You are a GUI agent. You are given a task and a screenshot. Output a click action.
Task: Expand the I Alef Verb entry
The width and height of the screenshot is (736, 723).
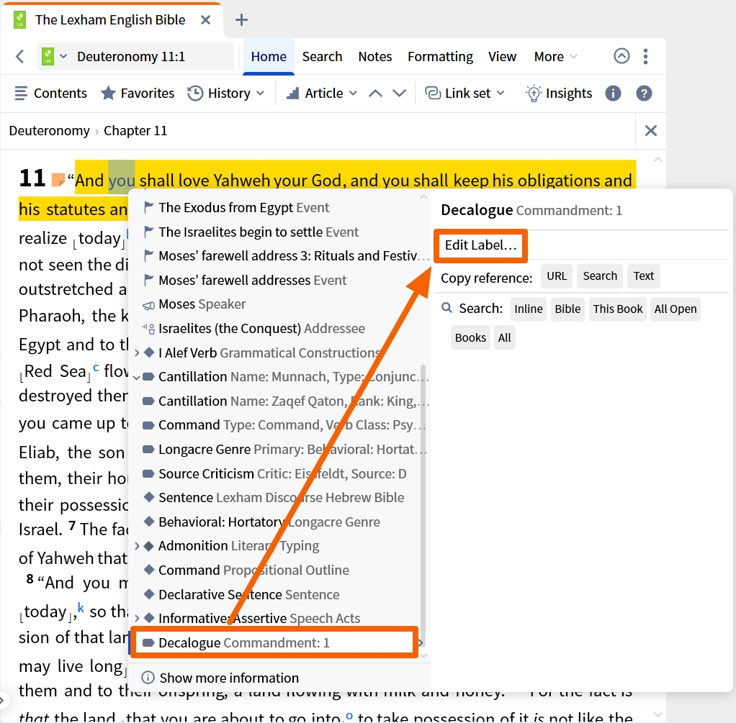click(137, 353)
